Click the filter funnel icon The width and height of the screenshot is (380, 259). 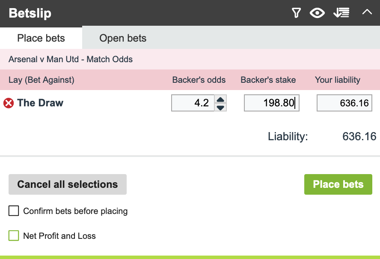(296, 13)
